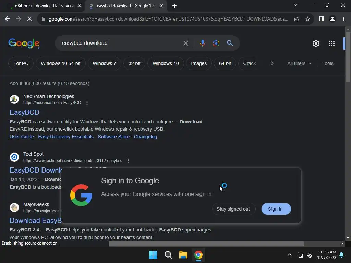Go back using browser back arrow
This screenshot has width=351, height=263.
pos(8,19)
